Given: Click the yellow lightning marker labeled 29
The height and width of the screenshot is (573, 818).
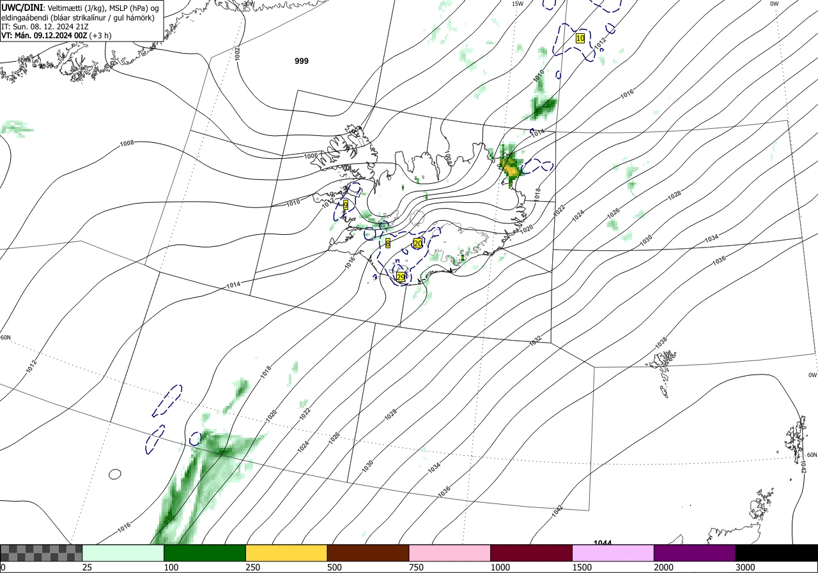Looking at the screenshot, I should (401, 277).
